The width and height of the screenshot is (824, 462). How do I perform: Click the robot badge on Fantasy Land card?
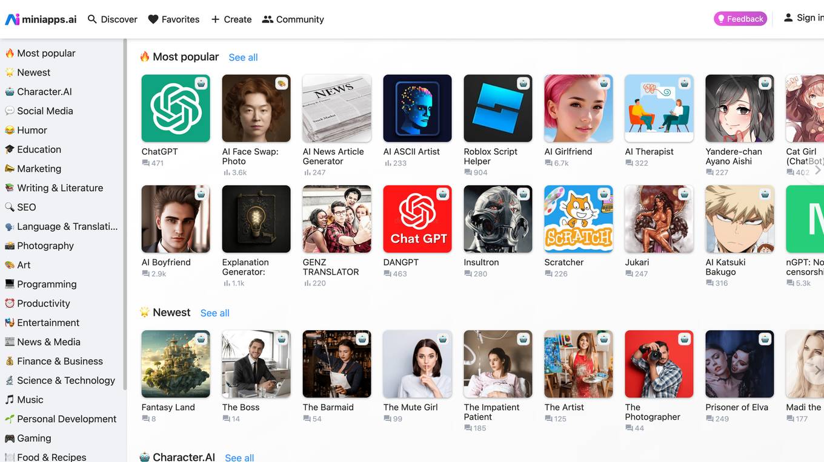click(x=201, y=339)
